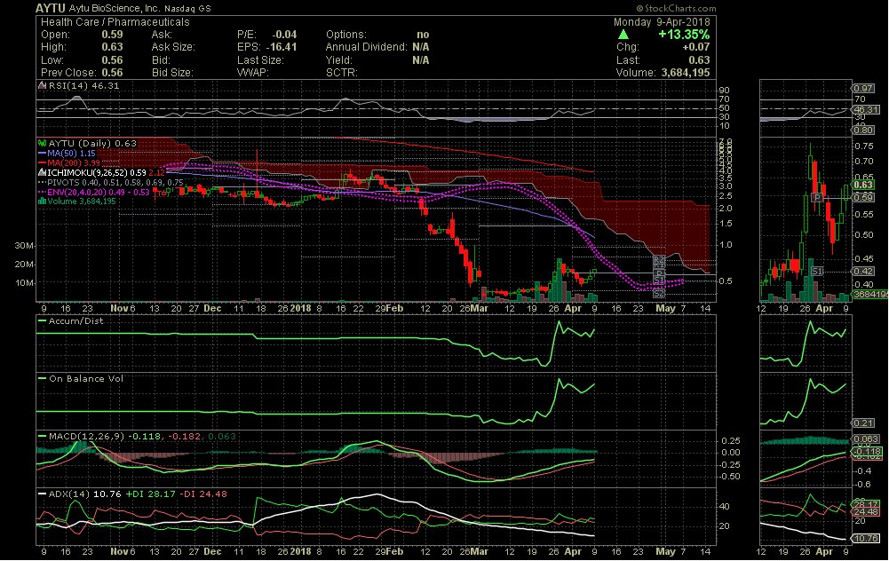Viewport: 889px width, 561px height.
Task: Click the Annual Dividend N/A value
Action: pyautogui.click(x=421, y=47)
